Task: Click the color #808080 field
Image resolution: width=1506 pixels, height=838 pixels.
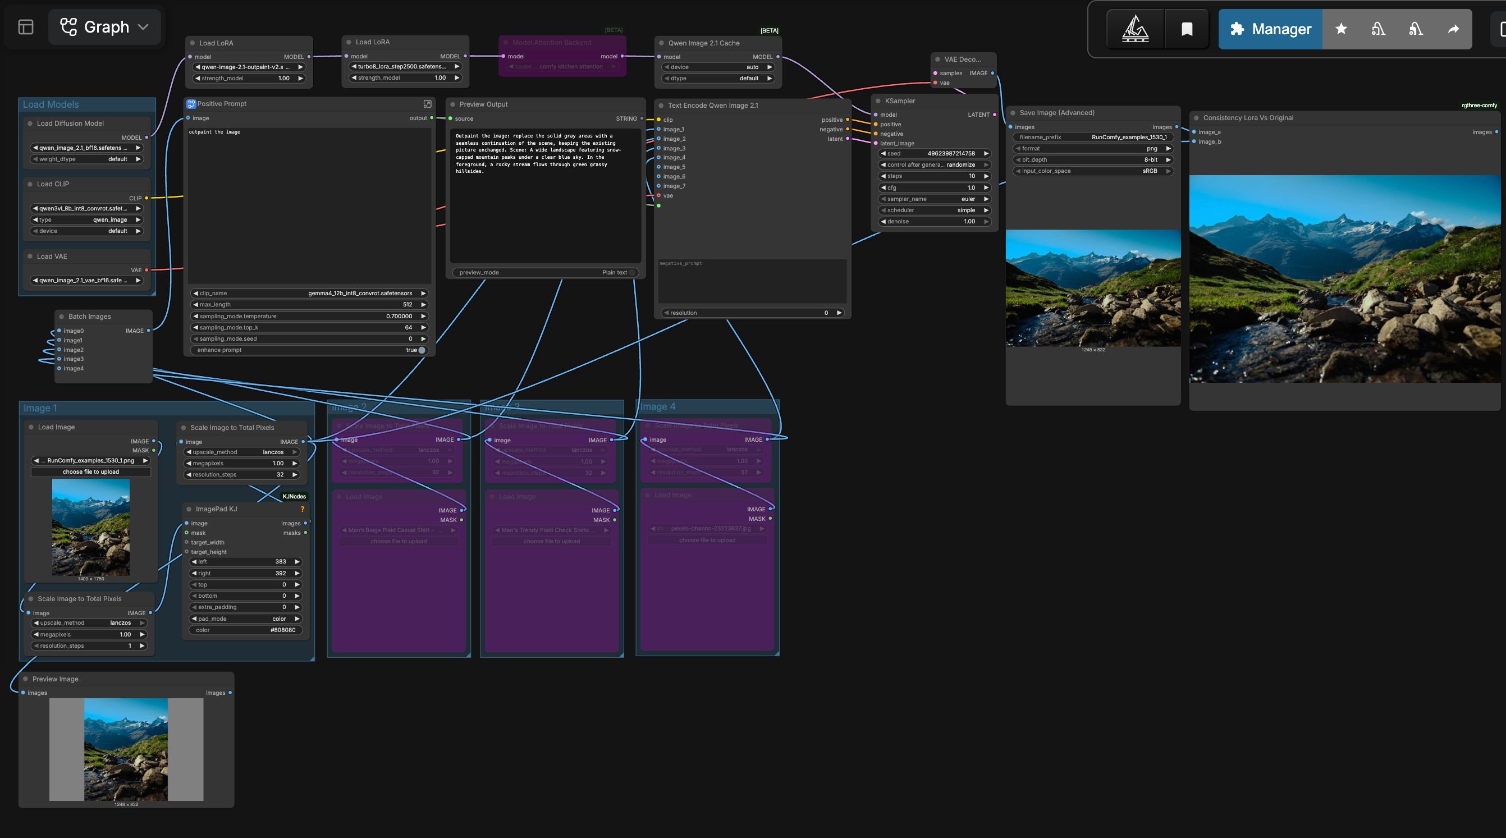Action: pos(245,630)
